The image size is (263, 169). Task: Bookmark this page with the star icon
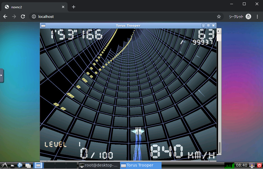[219, 16]
